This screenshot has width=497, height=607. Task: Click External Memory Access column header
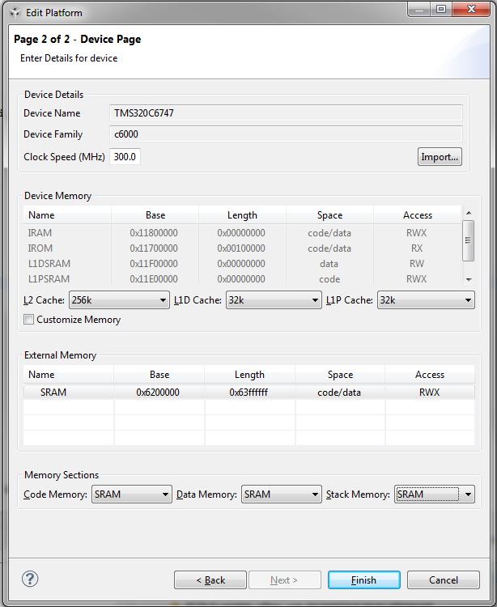pos(430,375)
